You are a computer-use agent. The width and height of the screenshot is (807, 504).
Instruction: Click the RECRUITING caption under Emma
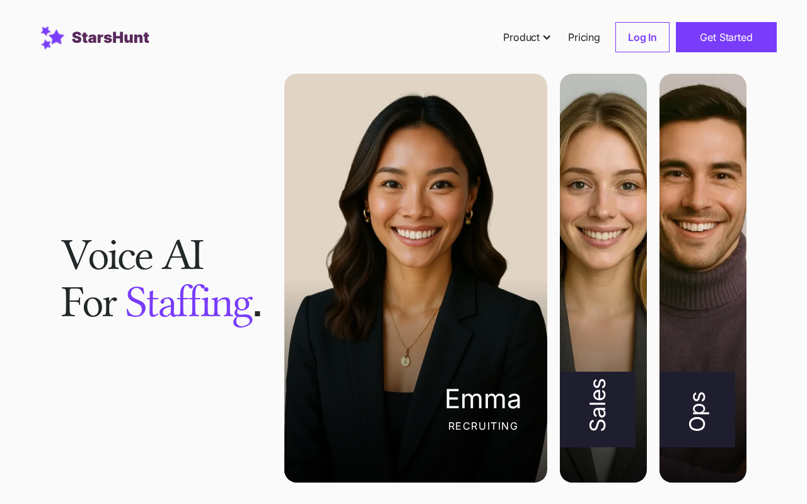pyautogui.click(x=483, y=427)
